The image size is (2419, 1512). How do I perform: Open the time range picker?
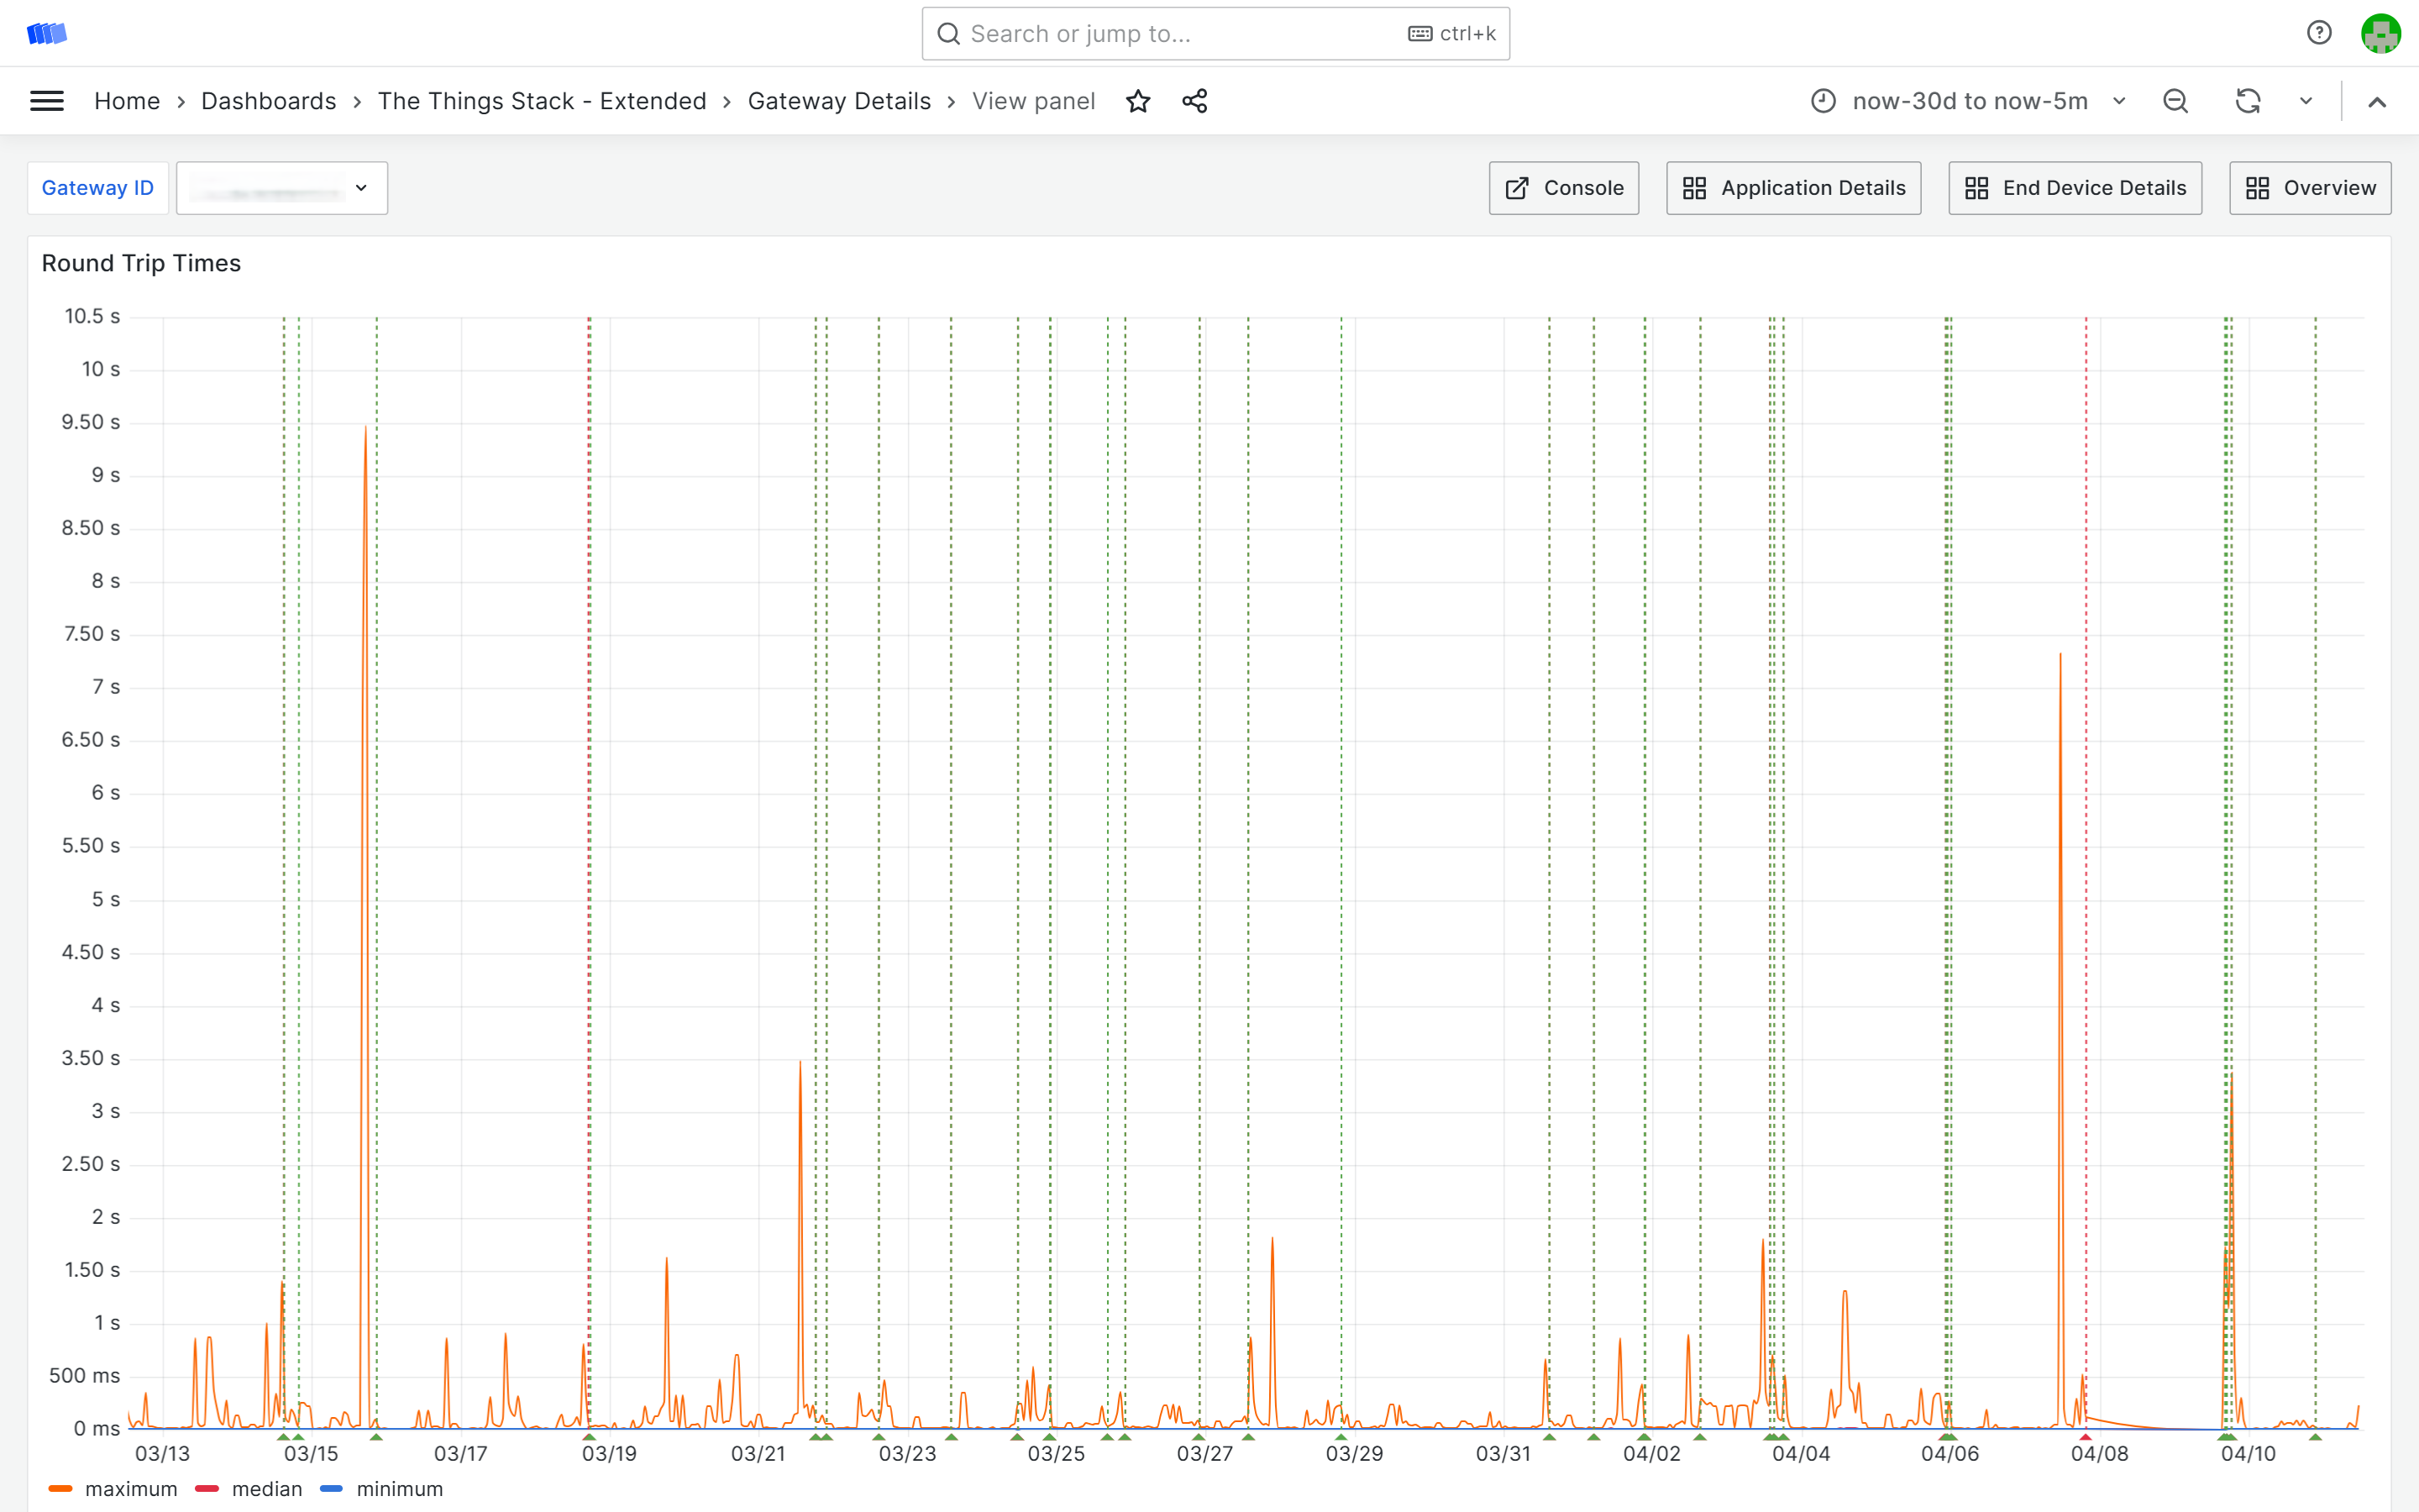1968,101
